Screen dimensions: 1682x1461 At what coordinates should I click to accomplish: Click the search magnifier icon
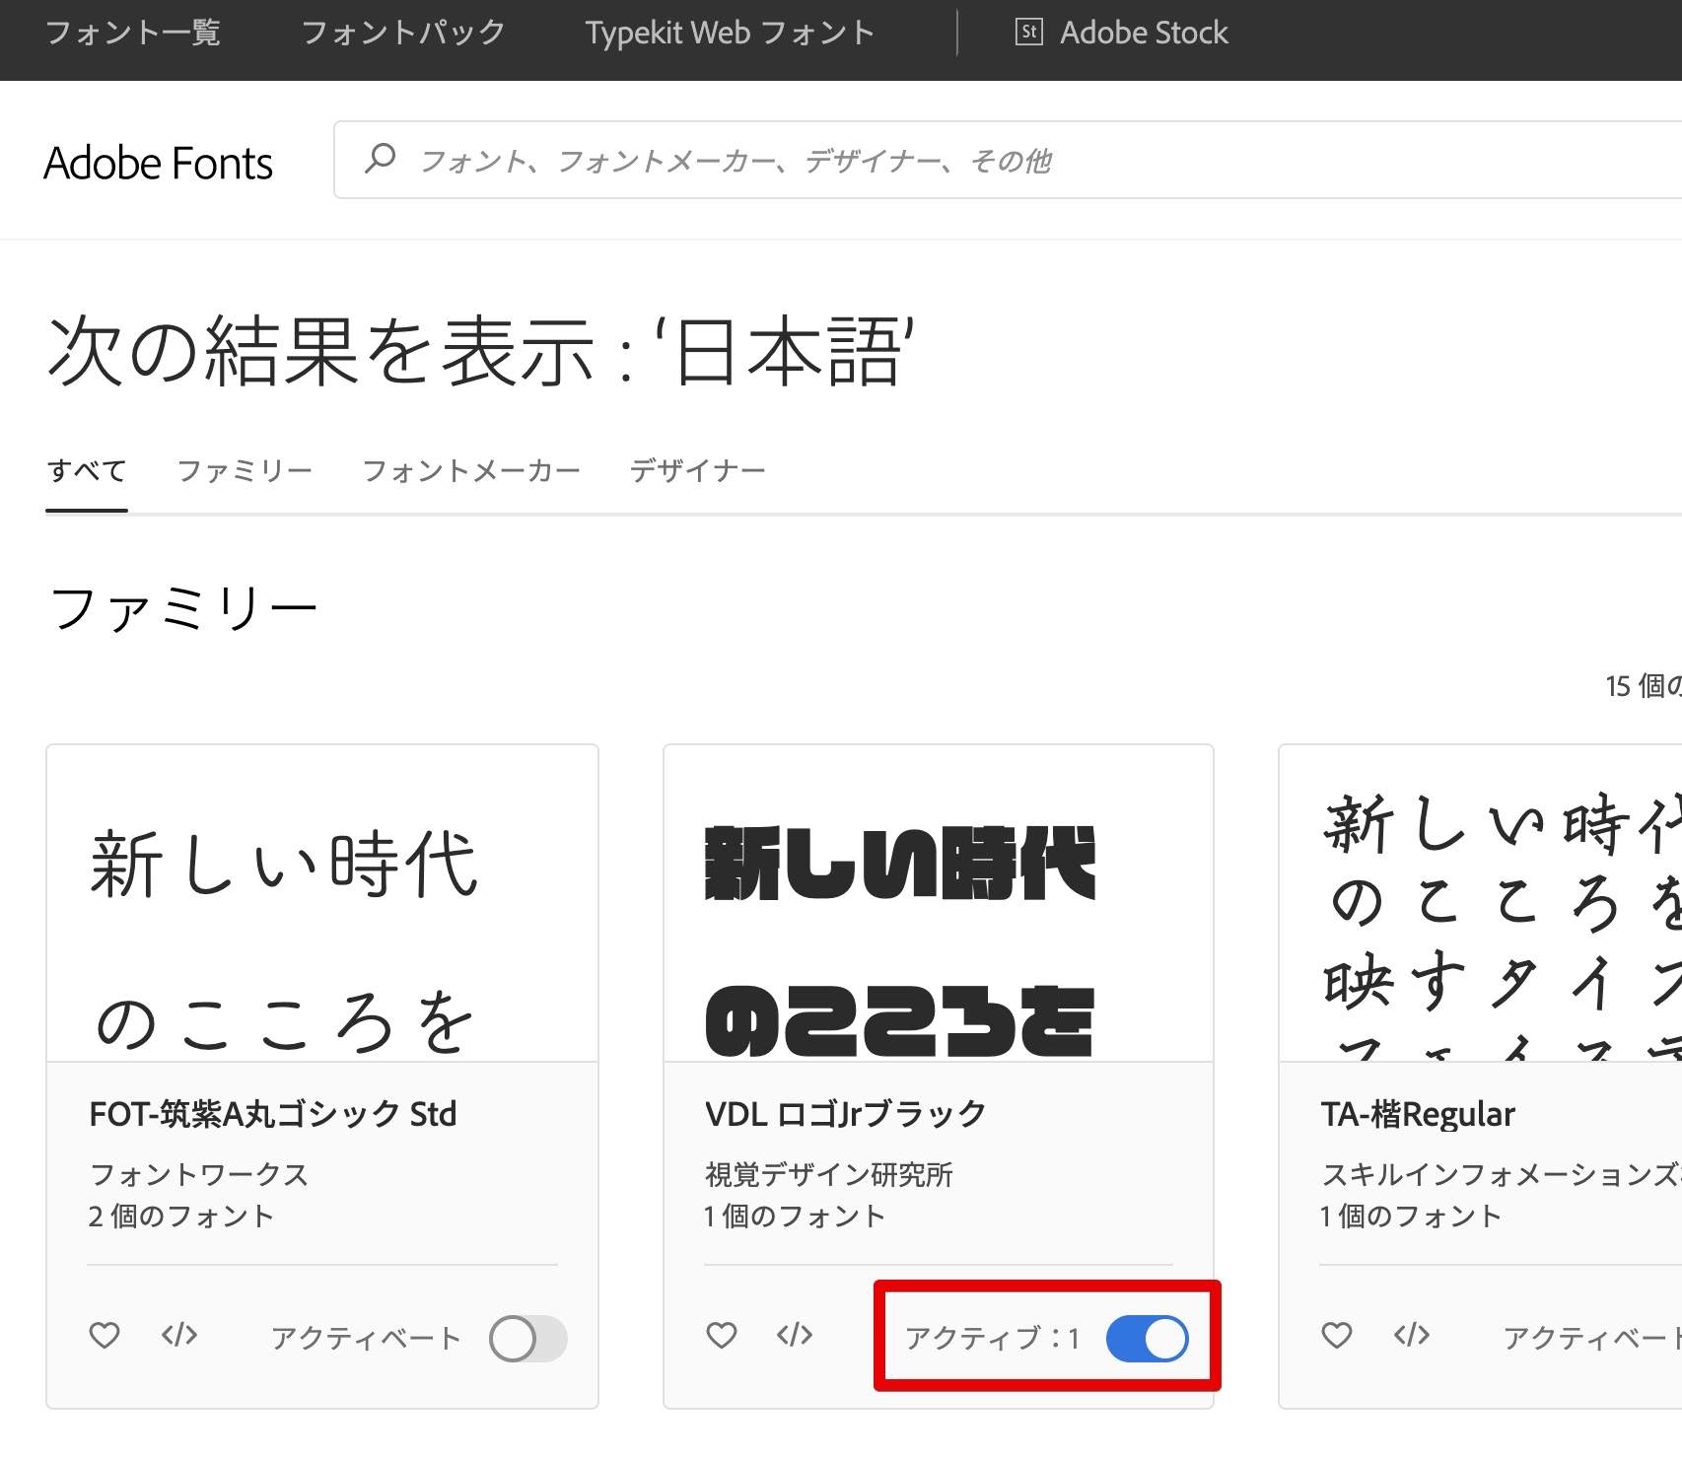coord(381,159)
